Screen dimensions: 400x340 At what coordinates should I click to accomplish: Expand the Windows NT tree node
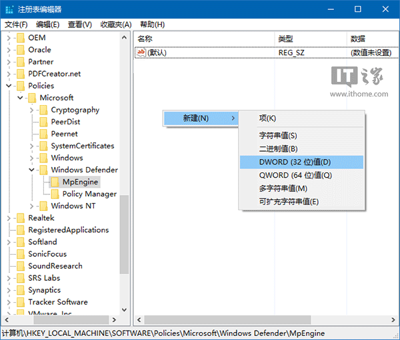click(x=31, y=206)
